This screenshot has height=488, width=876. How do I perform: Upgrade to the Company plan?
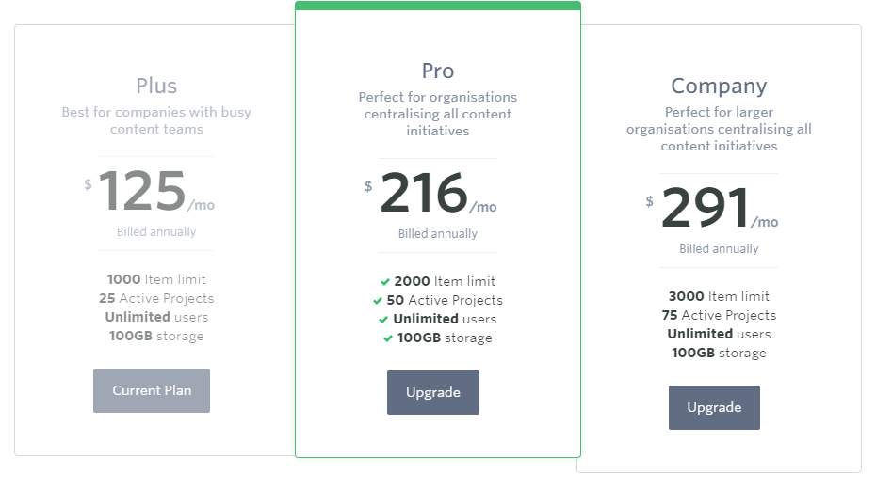click(714, 408)
